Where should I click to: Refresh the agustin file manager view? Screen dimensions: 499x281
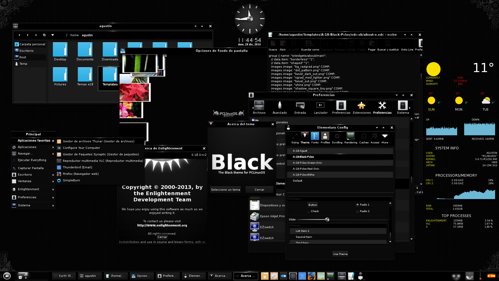click(x=44, y=35)
